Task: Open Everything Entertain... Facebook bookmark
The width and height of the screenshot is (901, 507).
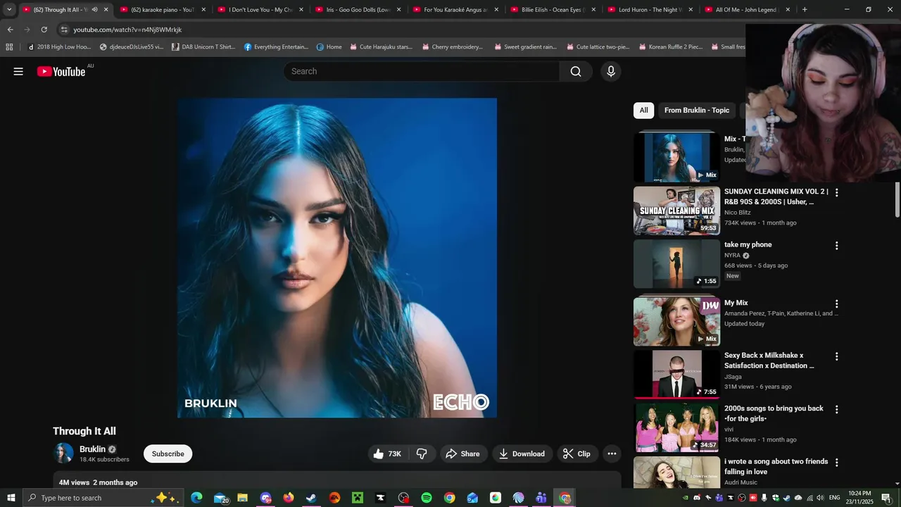Action: pos(276,47)
